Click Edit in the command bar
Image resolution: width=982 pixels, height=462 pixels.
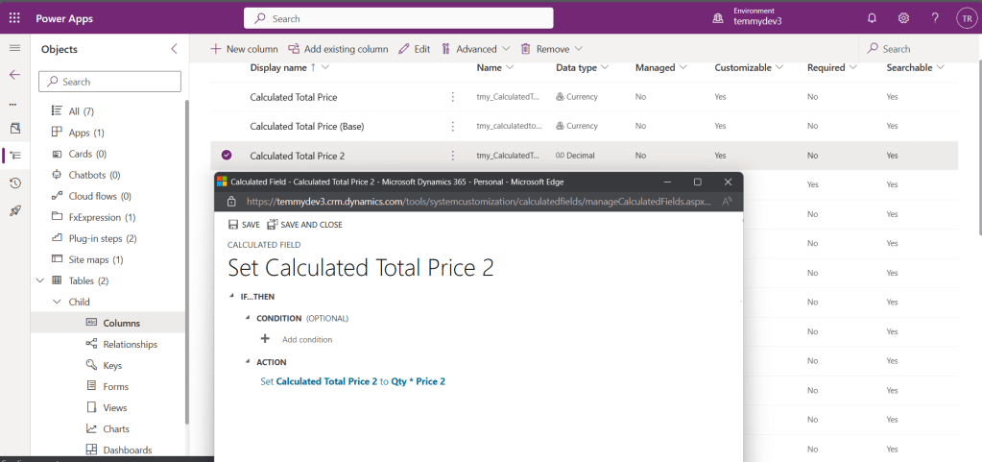point(415,49)
